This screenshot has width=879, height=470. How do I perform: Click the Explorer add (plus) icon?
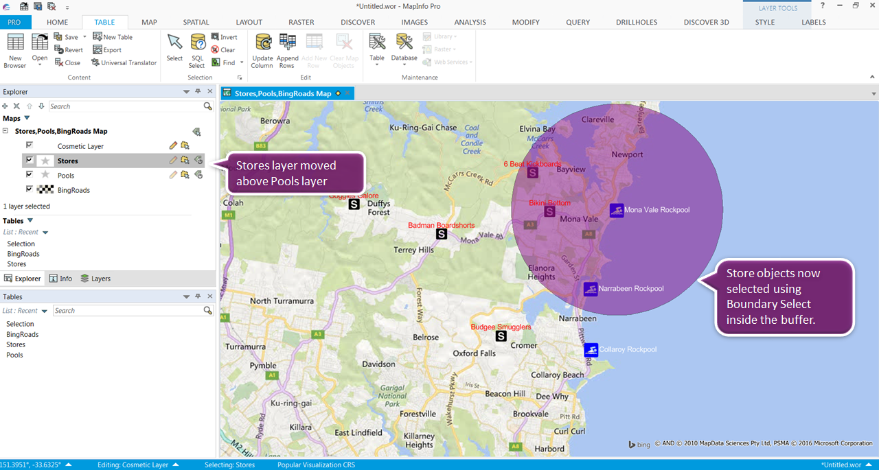[5, 106]
